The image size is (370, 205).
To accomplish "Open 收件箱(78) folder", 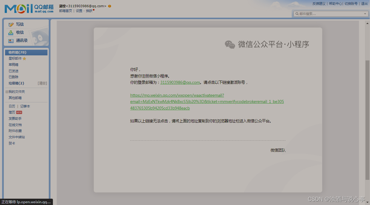I will pyautogui.click(x=26, y=52).
